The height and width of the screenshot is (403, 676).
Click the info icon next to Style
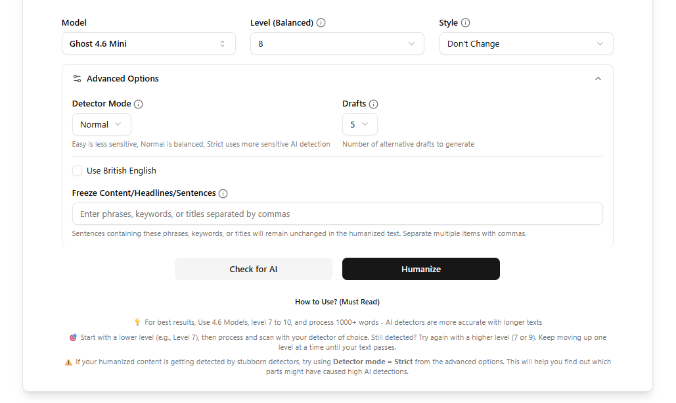467,22
